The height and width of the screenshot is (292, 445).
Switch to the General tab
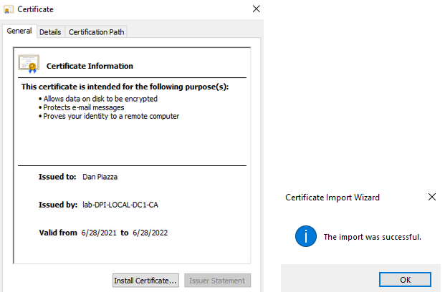[x=19, y=31]
